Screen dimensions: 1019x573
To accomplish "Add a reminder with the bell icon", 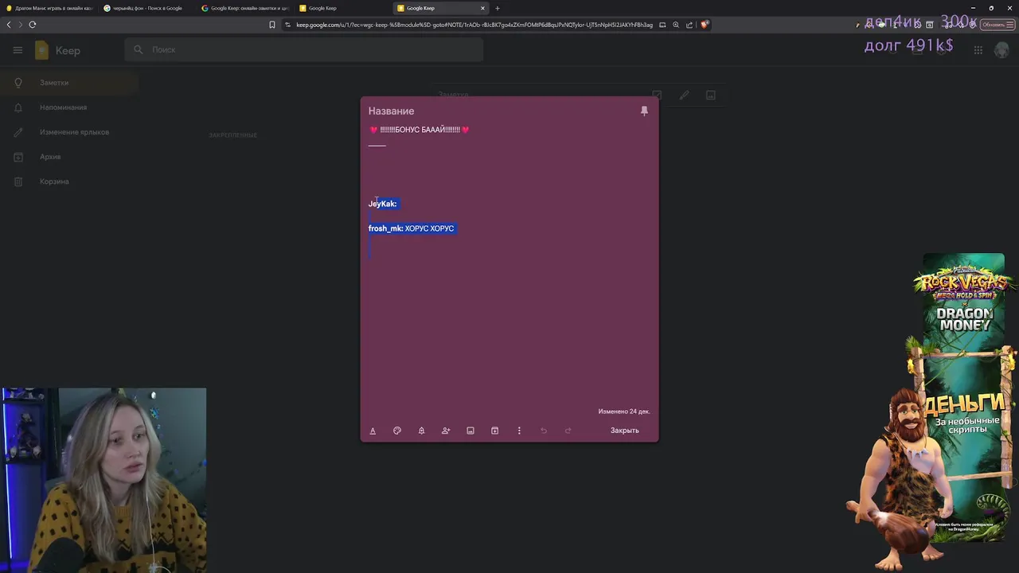I will coord(421,431).
